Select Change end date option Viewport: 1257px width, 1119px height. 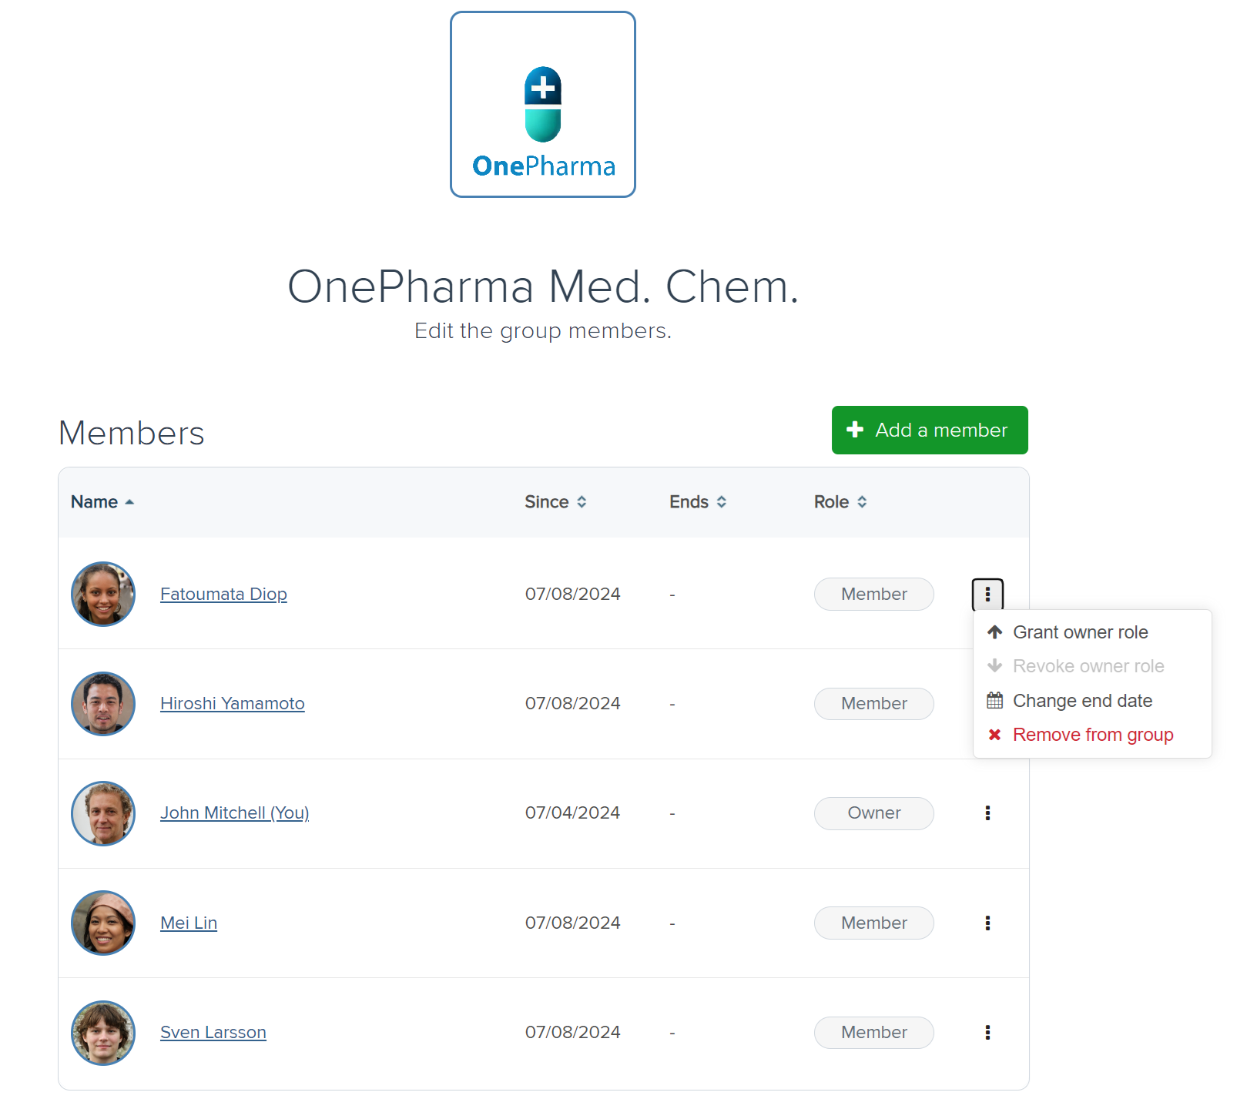point(1082,701)
